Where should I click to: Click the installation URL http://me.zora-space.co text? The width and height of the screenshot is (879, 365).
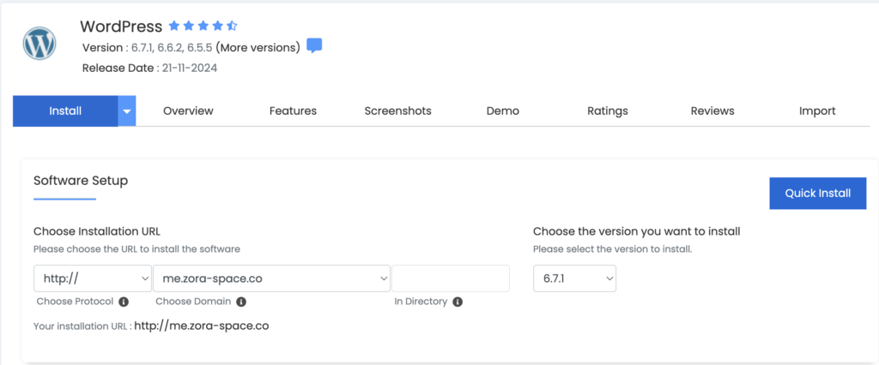point(201,326)
